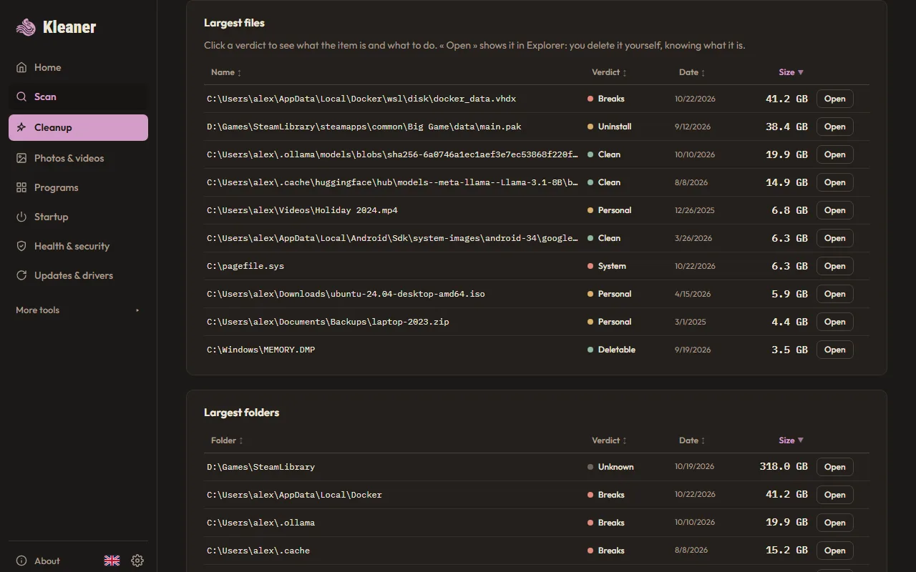
Task: Click Open for C:\pagefile.sys
Action: tap(834, 266)
